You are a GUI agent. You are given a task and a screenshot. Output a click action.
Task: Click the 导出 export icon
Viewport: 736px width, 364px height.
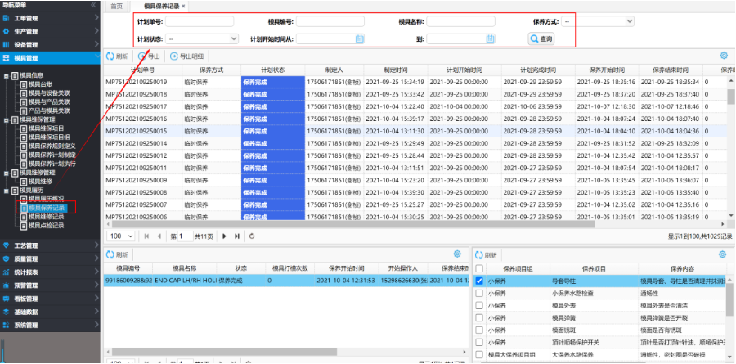[142, 56]
